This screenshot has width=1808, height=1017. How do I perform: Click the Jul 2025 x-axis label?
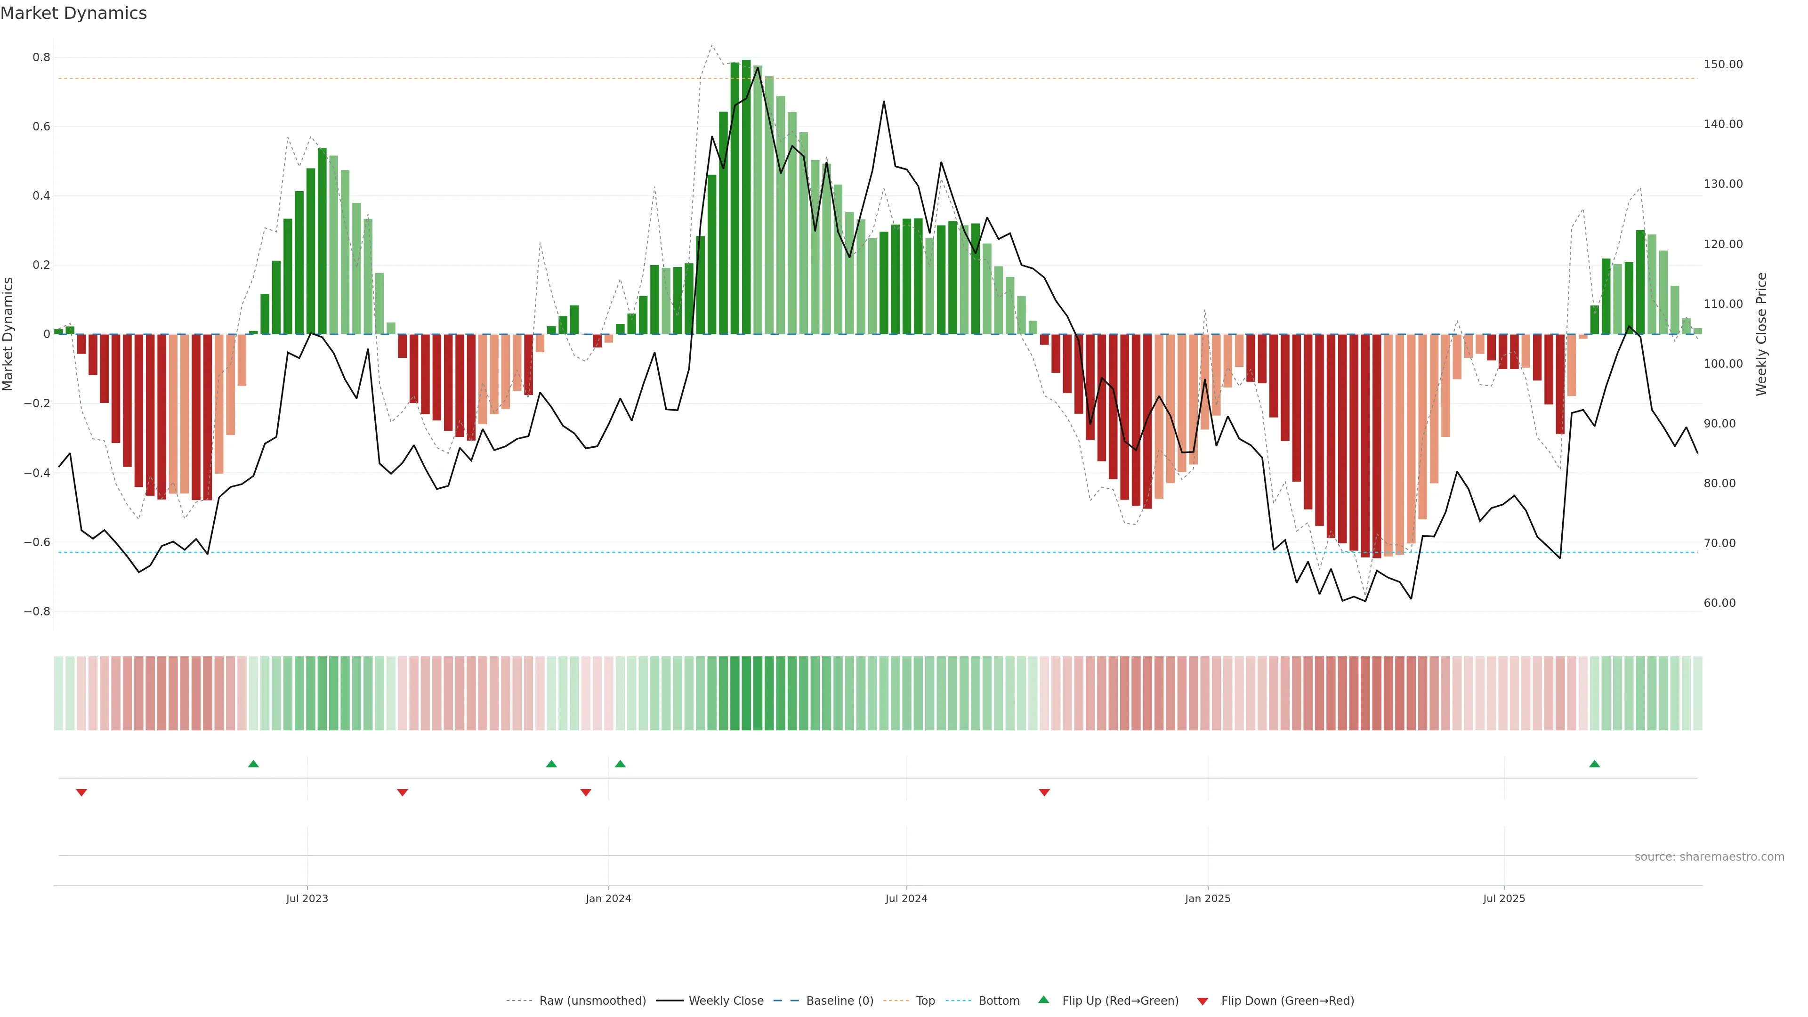(x=1503, y=898)
